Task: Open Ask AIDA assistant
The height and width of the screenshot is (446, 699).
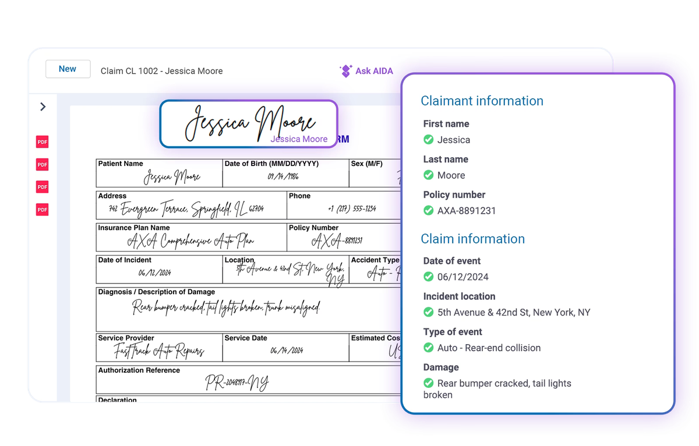Action: [366, 71]
